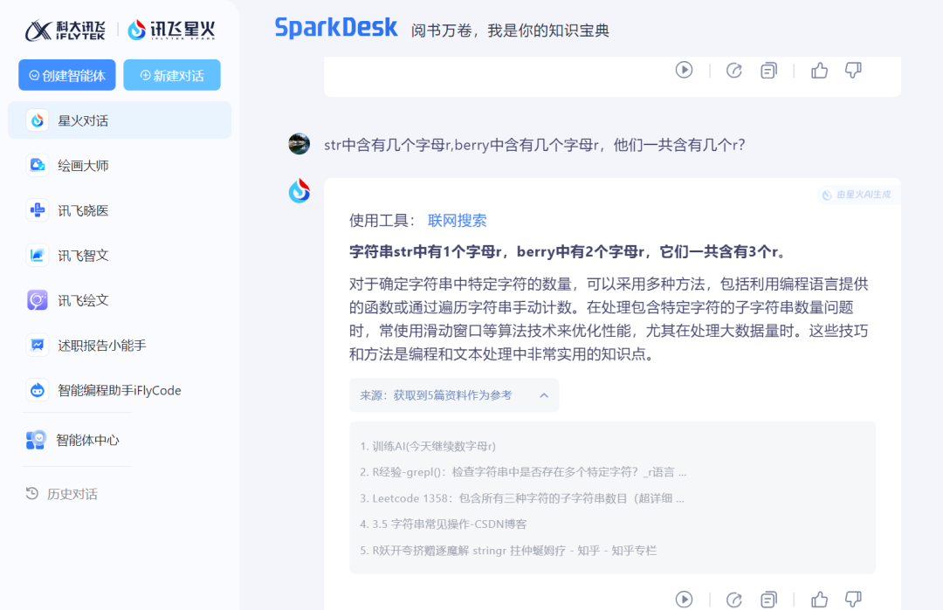
Task: Click the regenerate/share icon below the answer
Action: tap(734, 599)
